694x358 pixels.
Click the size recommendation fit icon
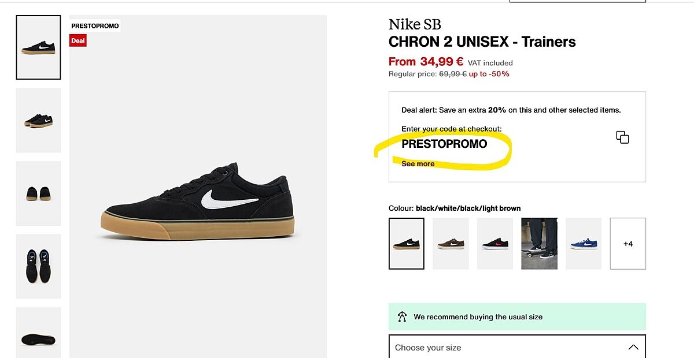coord(403,317)
